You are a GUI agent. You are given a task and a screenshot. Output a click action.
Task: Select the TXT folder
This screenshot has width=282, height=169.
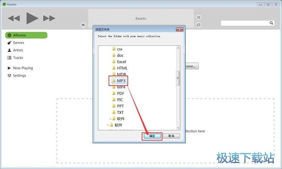118,112
